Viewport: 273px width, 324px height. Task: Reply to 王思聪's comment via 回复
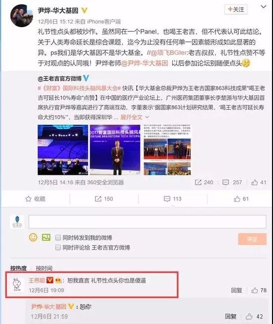click(236, 290)
